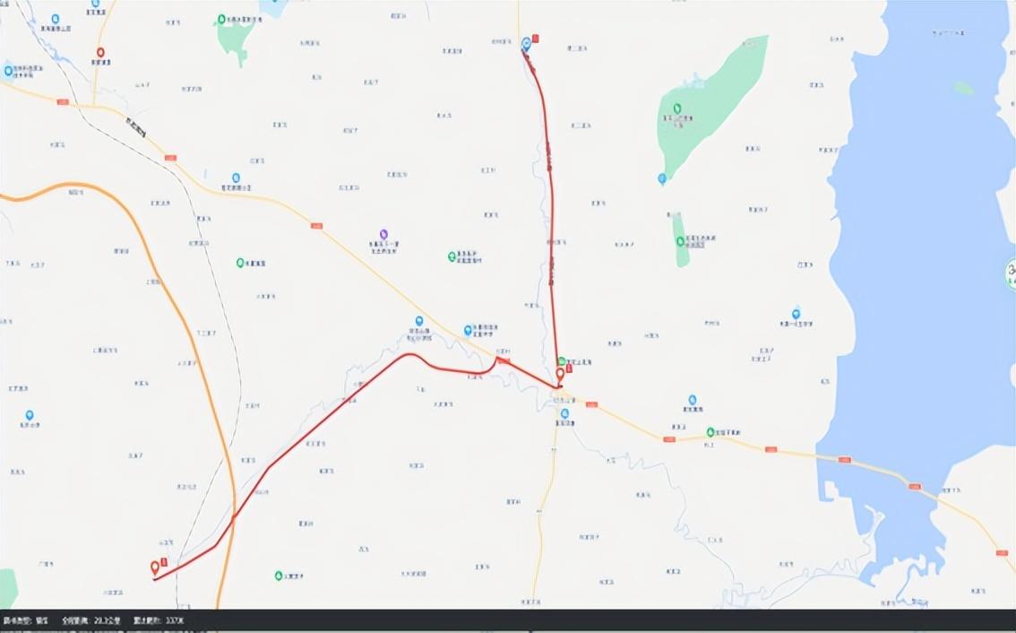
Task: Click the red route marker at the southwest endpoint
Action: [155, 567]
